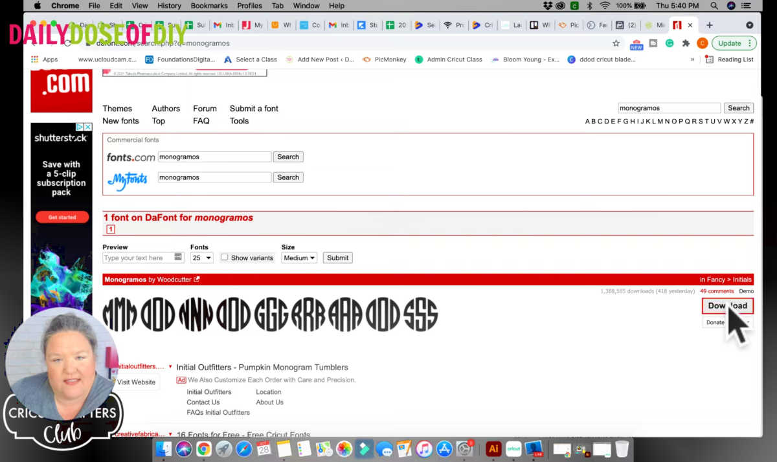Launch Adobe Illustrator from the dock
Viewport: 777px width, 462px height.
pos(493,448)
